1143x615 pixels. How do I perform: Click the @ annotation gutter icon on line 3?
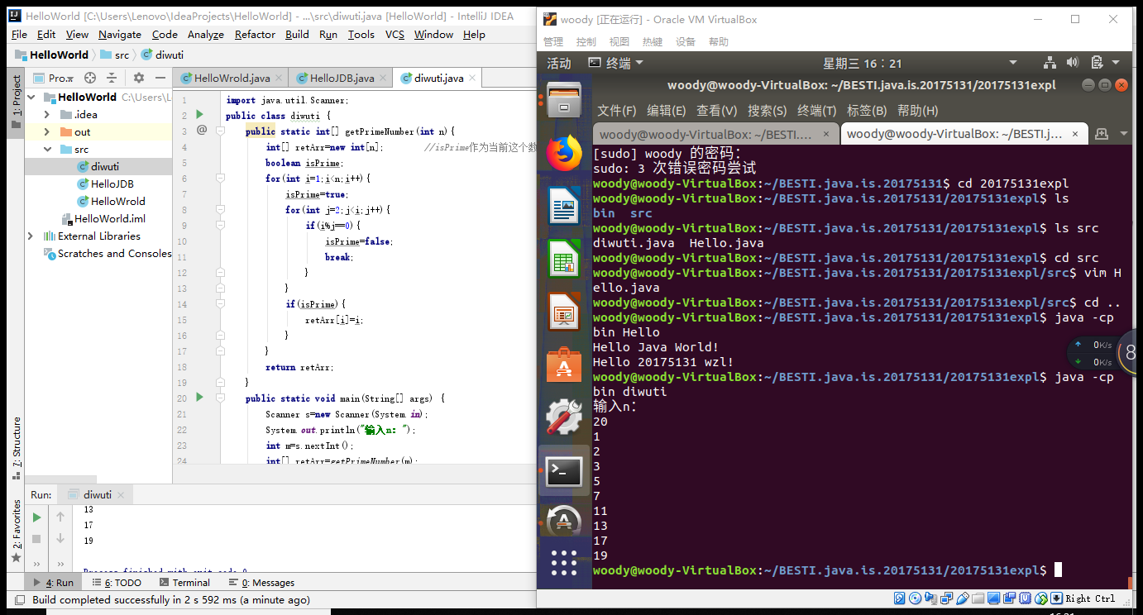202,131
